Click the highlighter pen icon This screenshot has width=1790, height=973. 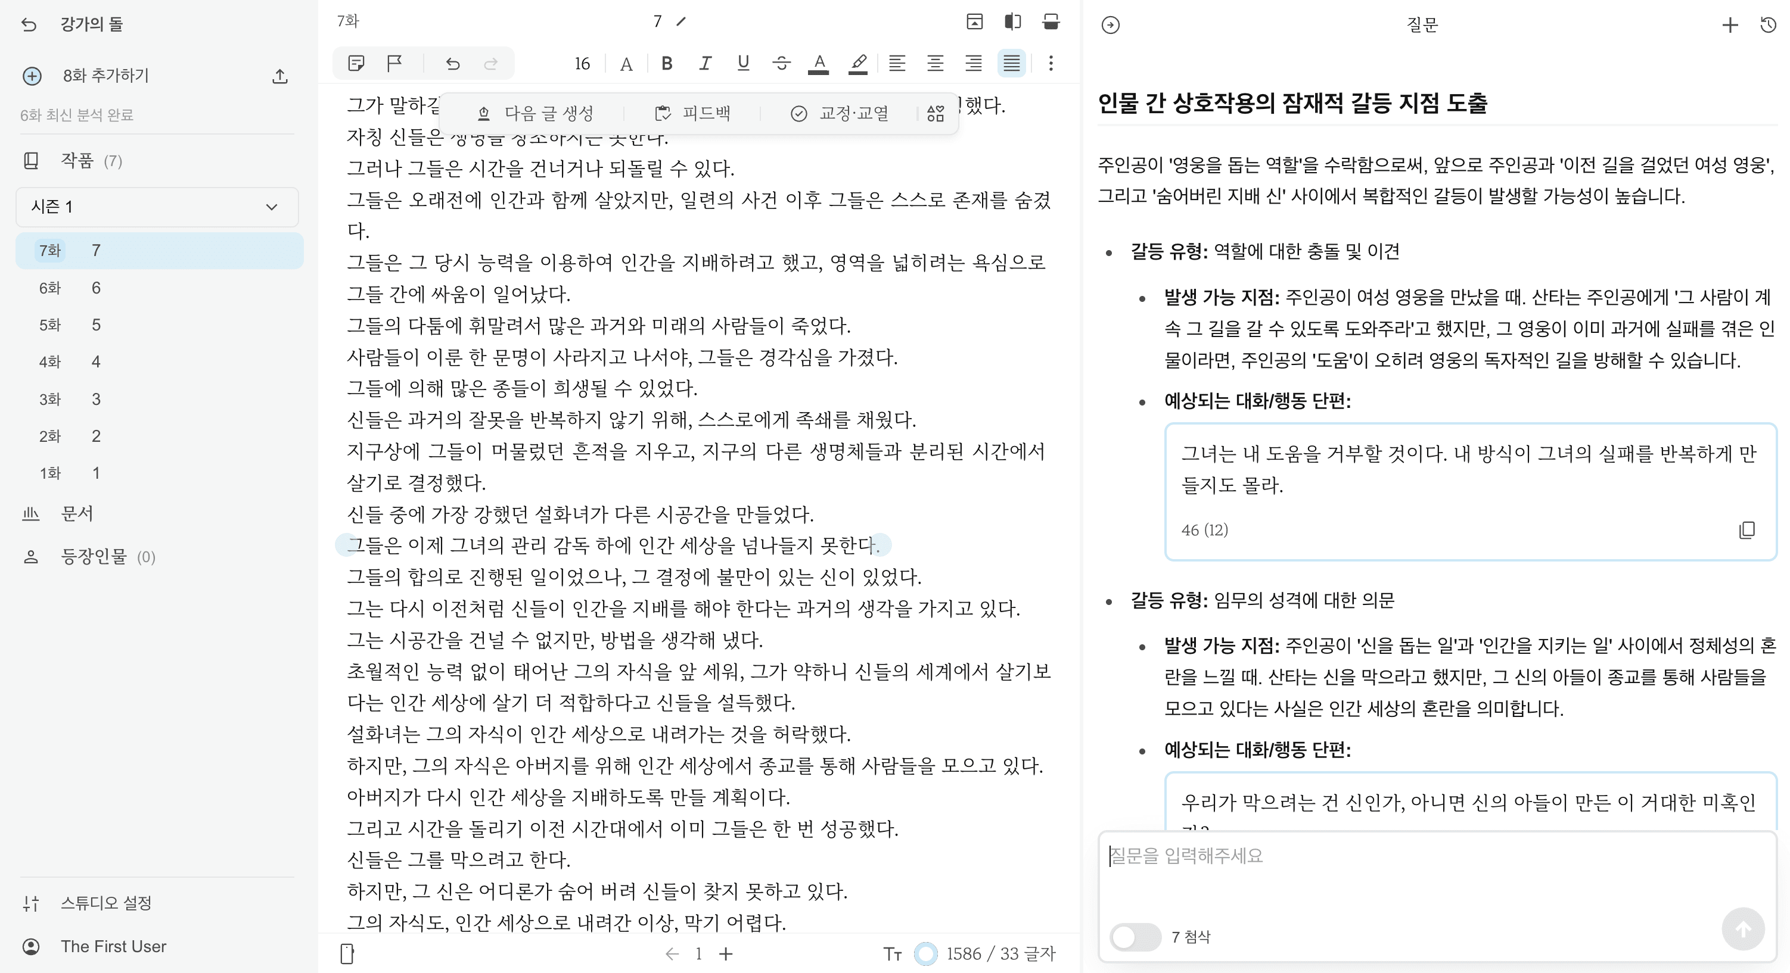pos(858,64)
